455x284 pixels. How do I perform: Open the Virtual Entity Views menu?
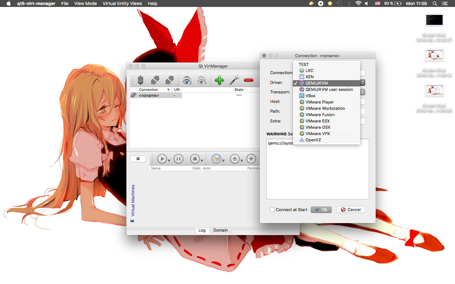tap(122, 3)
